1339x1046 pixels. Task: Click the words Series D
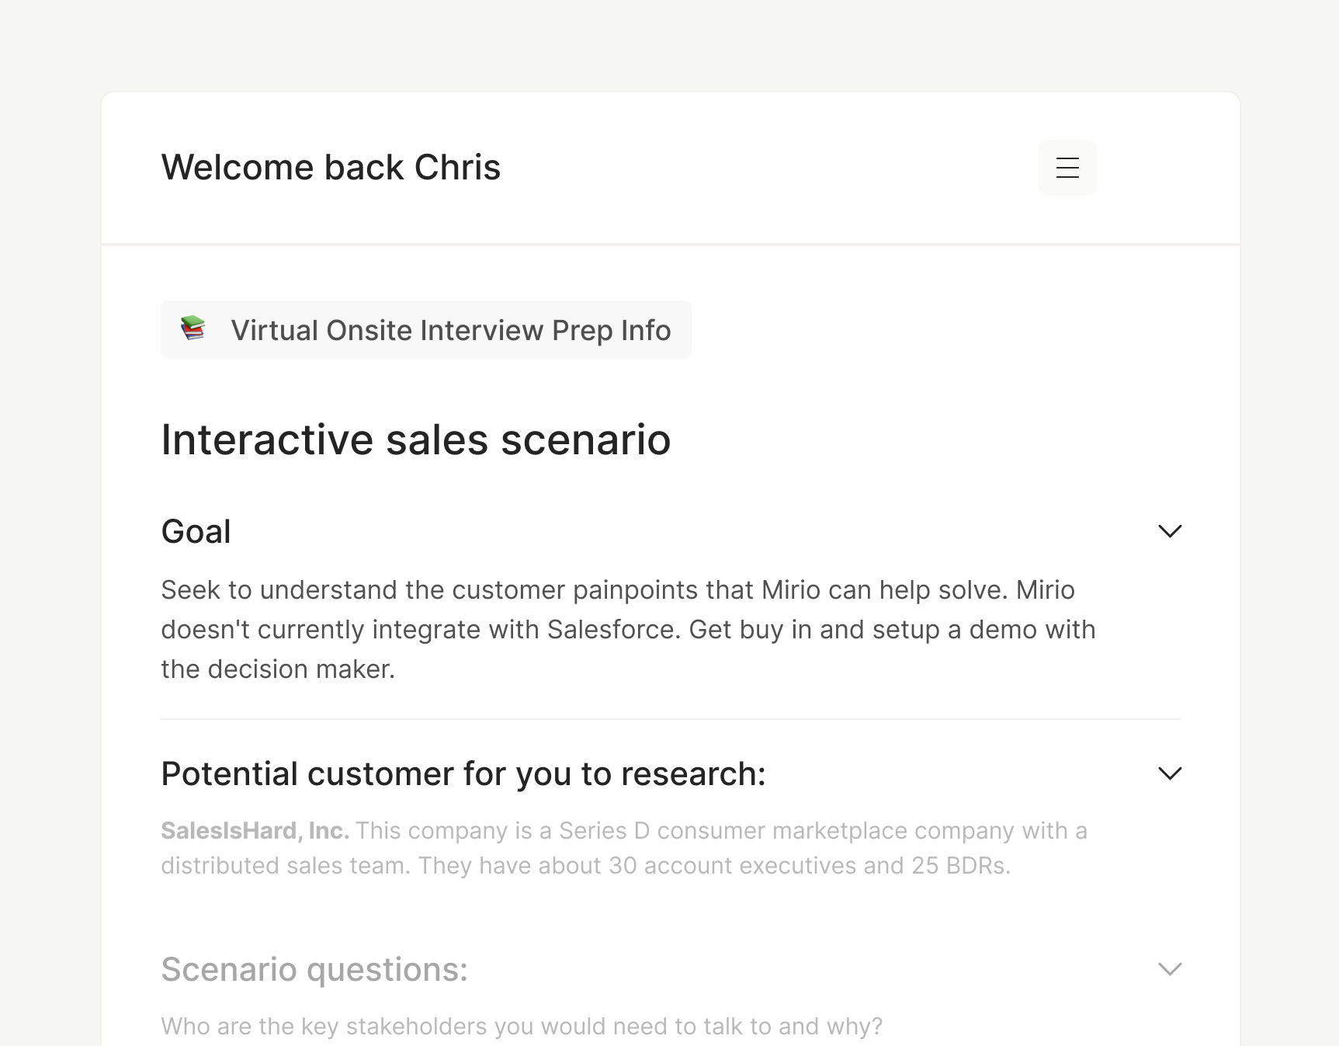click(x=604, y=831)
